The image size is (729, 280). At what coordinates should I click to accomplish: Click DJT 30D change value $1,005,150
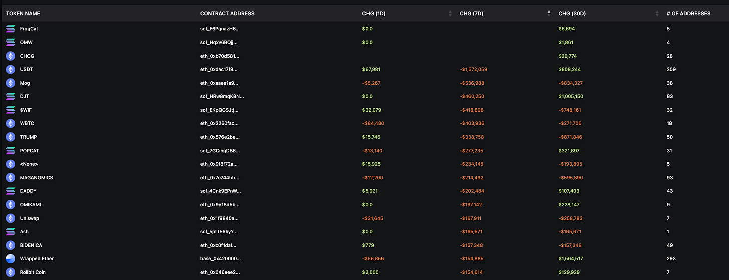click(571, 96)
